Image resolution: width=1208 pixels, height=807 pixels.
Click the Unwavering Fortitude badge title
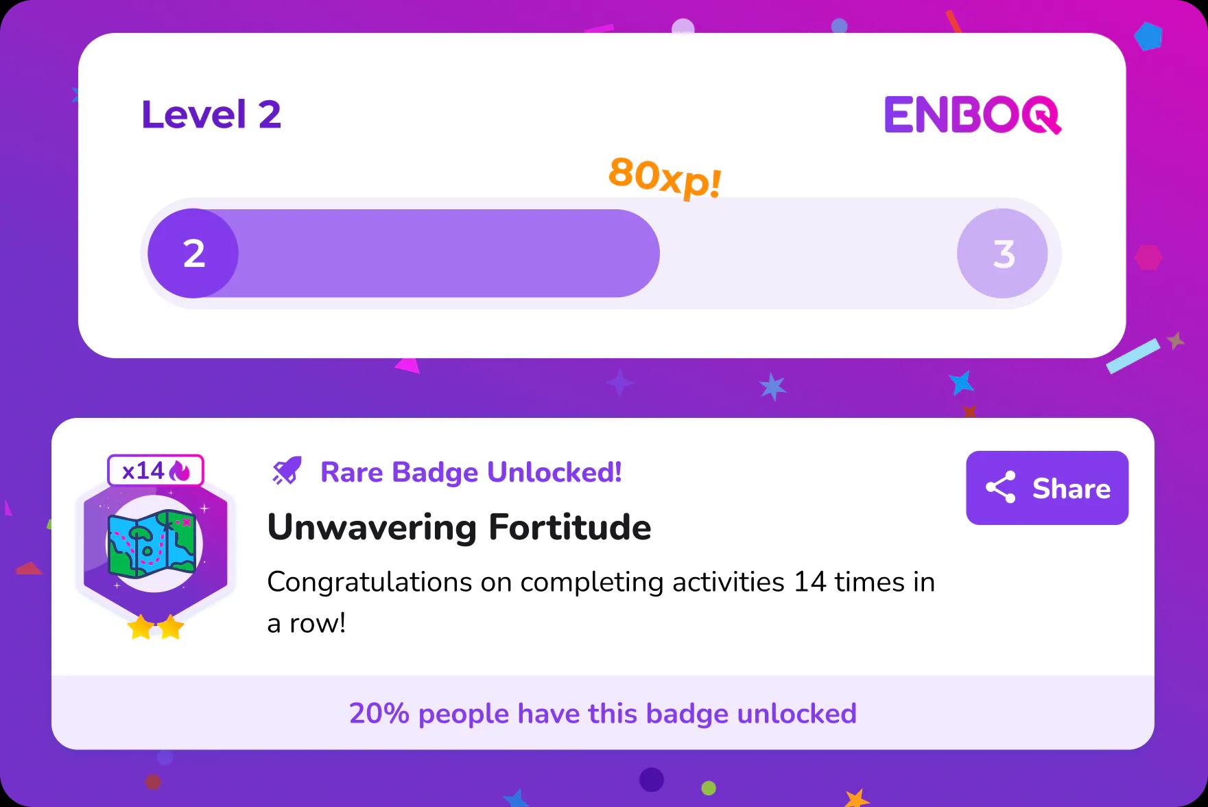459,527
